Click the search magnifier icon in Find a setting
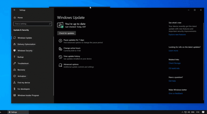Screen dimensions: 207x114 click(50, 24)
